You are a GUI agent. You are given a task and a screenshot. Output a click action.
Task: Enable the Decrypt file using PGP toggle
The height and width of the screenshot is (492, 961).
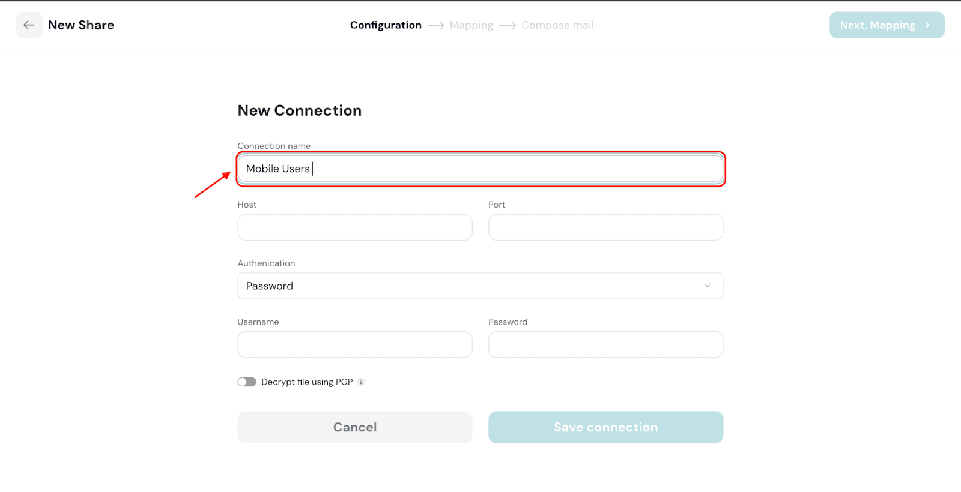pos(247,382)
